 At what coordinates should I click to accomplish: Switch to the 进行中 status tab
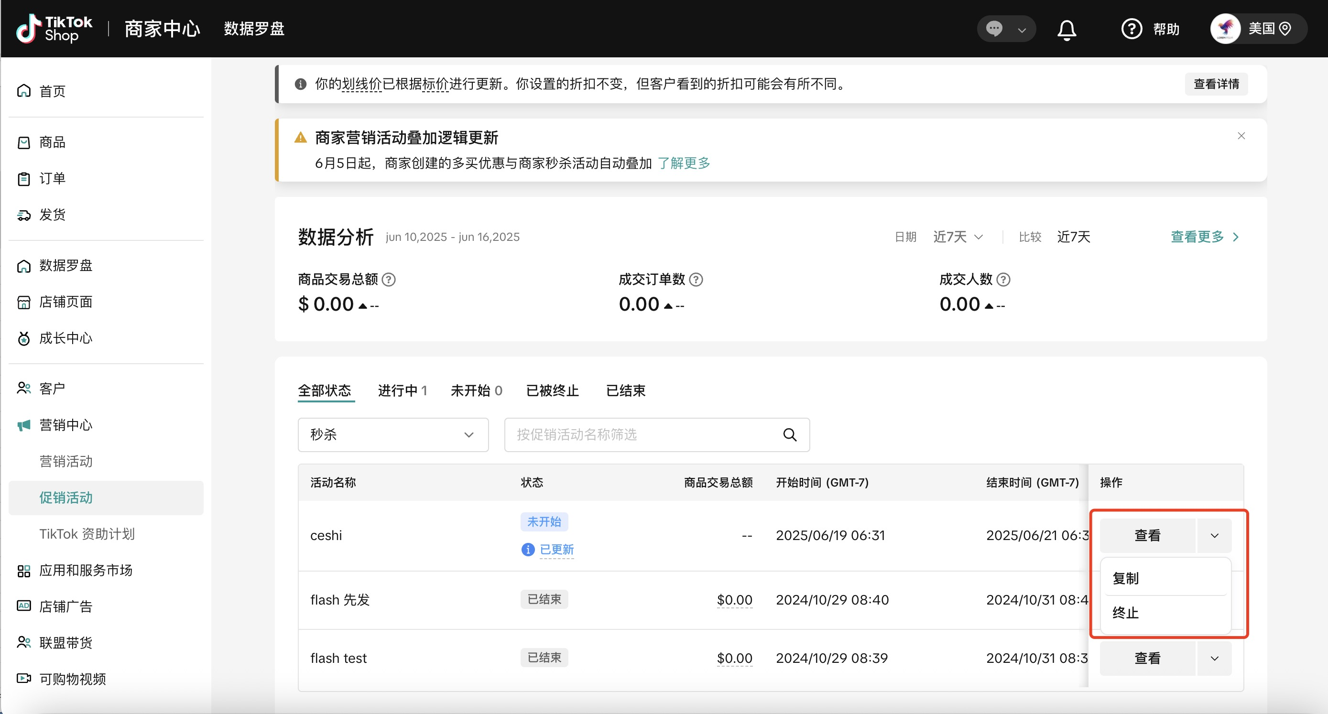click(x=402, y=390)
